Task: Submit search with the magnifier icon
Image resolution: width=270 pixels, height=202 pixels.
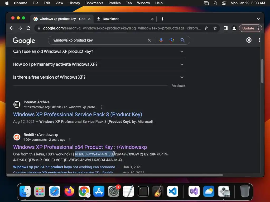Action: coord(182,40)
